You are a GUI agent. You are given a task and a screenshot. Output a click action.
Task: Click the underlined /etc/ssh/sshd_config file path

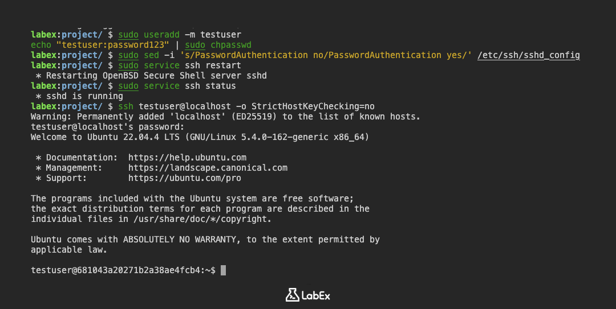[x=528, y=55]
